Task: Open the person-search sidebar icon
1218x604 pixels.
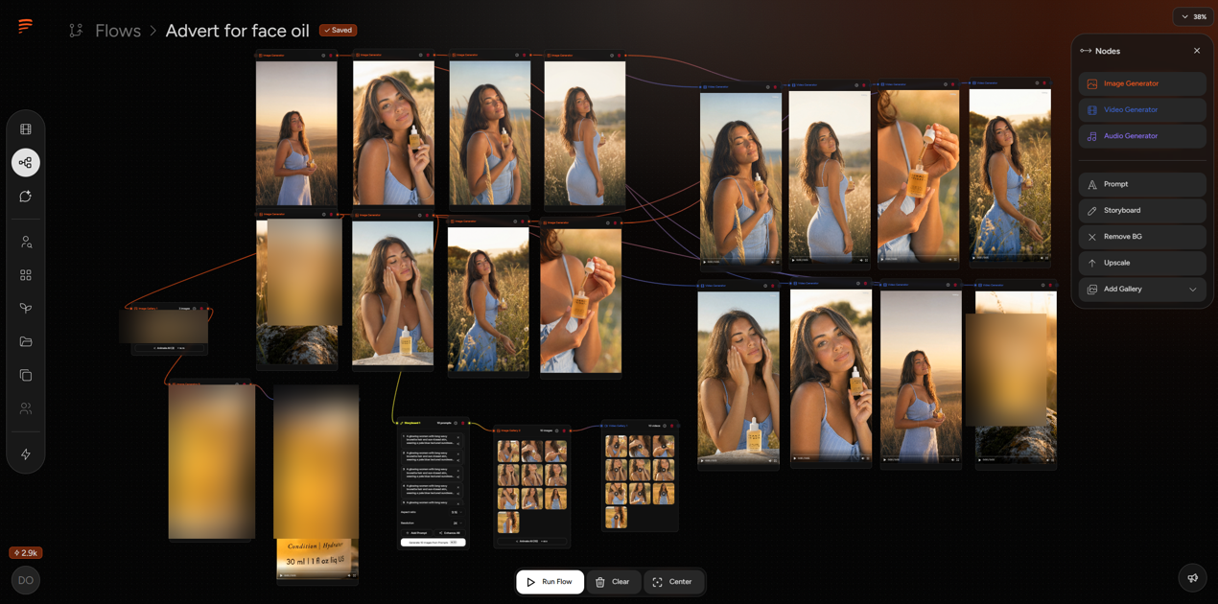Action: pyautogui.click(x=26, y=243)
